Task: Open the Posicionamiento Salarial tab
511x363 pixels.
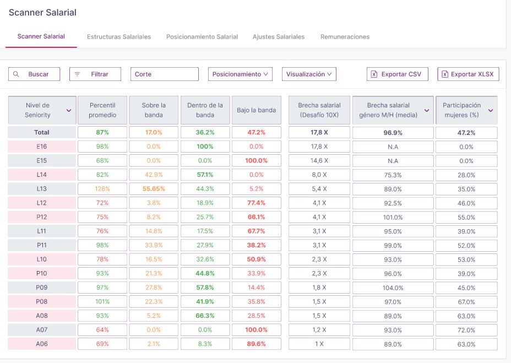Action: (202, 37)
